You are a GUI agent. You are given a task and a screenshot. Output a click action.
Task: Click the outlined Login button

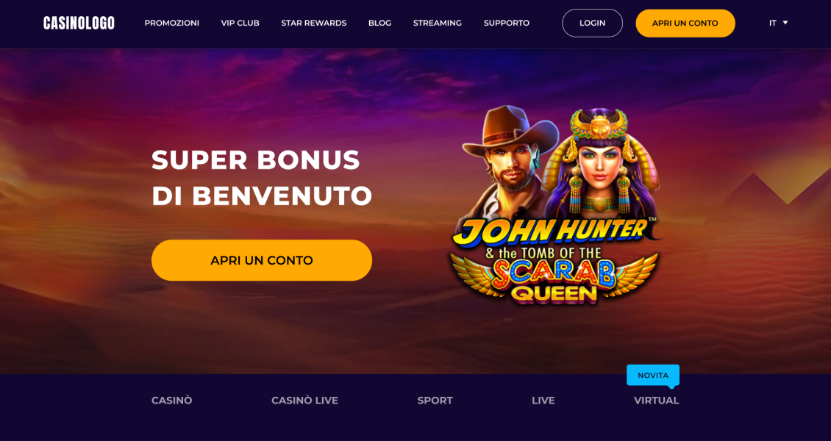pyautogui.click(x=592, y=24)
